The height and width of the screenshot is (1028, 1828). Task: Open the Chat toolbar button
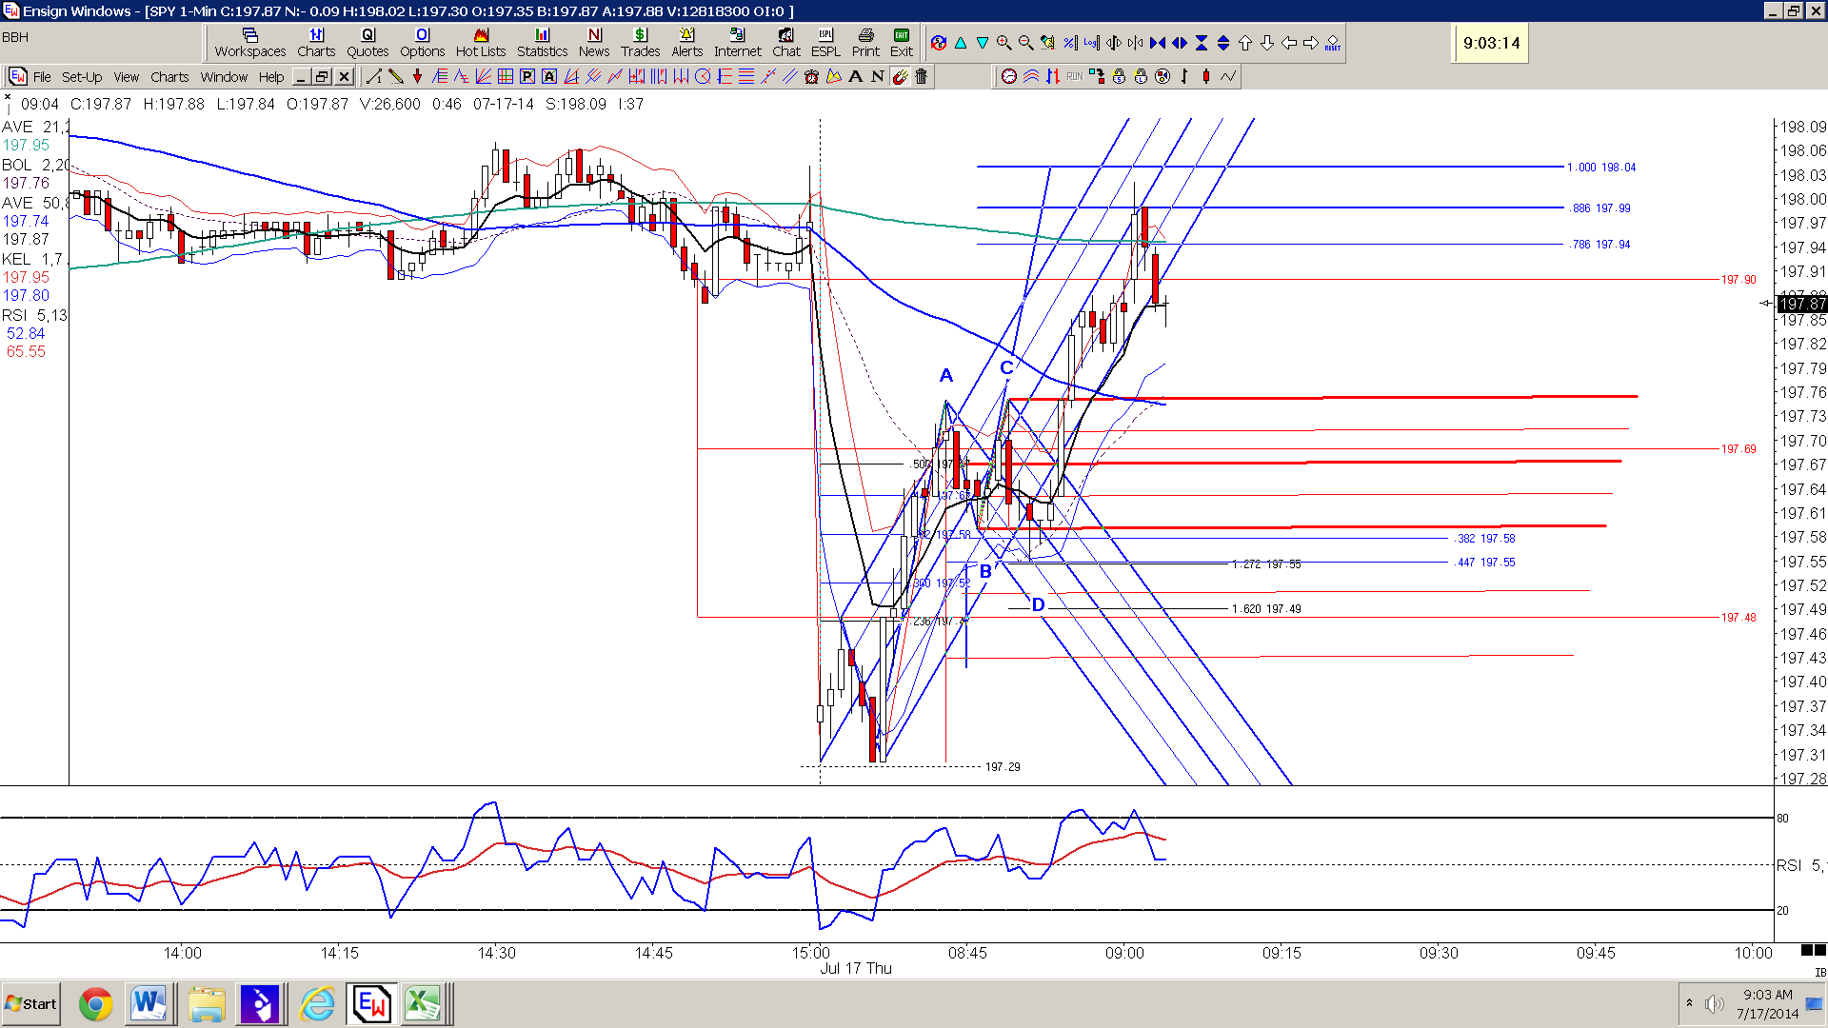click(x=785, y=43)
